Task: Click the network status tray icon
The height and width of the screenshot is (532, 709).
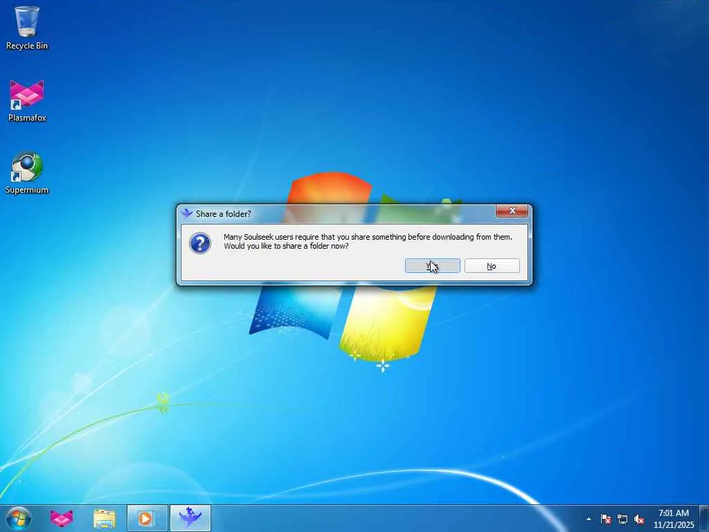Action: [622, 520]
